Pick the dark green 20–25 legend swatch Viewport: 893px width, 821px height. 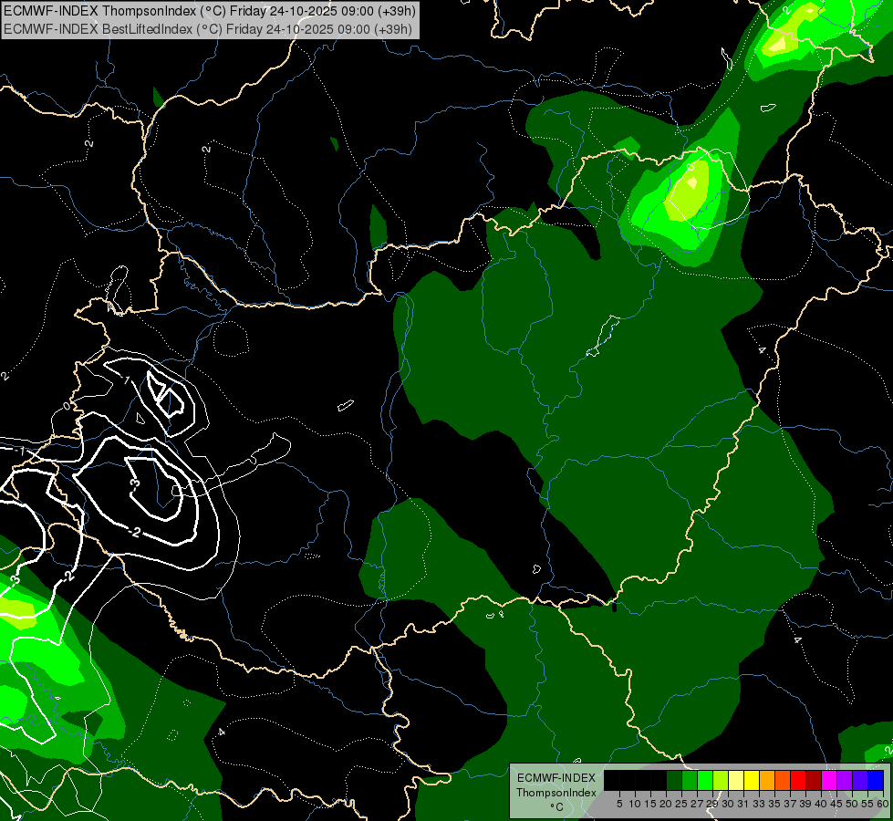(674, 780)
